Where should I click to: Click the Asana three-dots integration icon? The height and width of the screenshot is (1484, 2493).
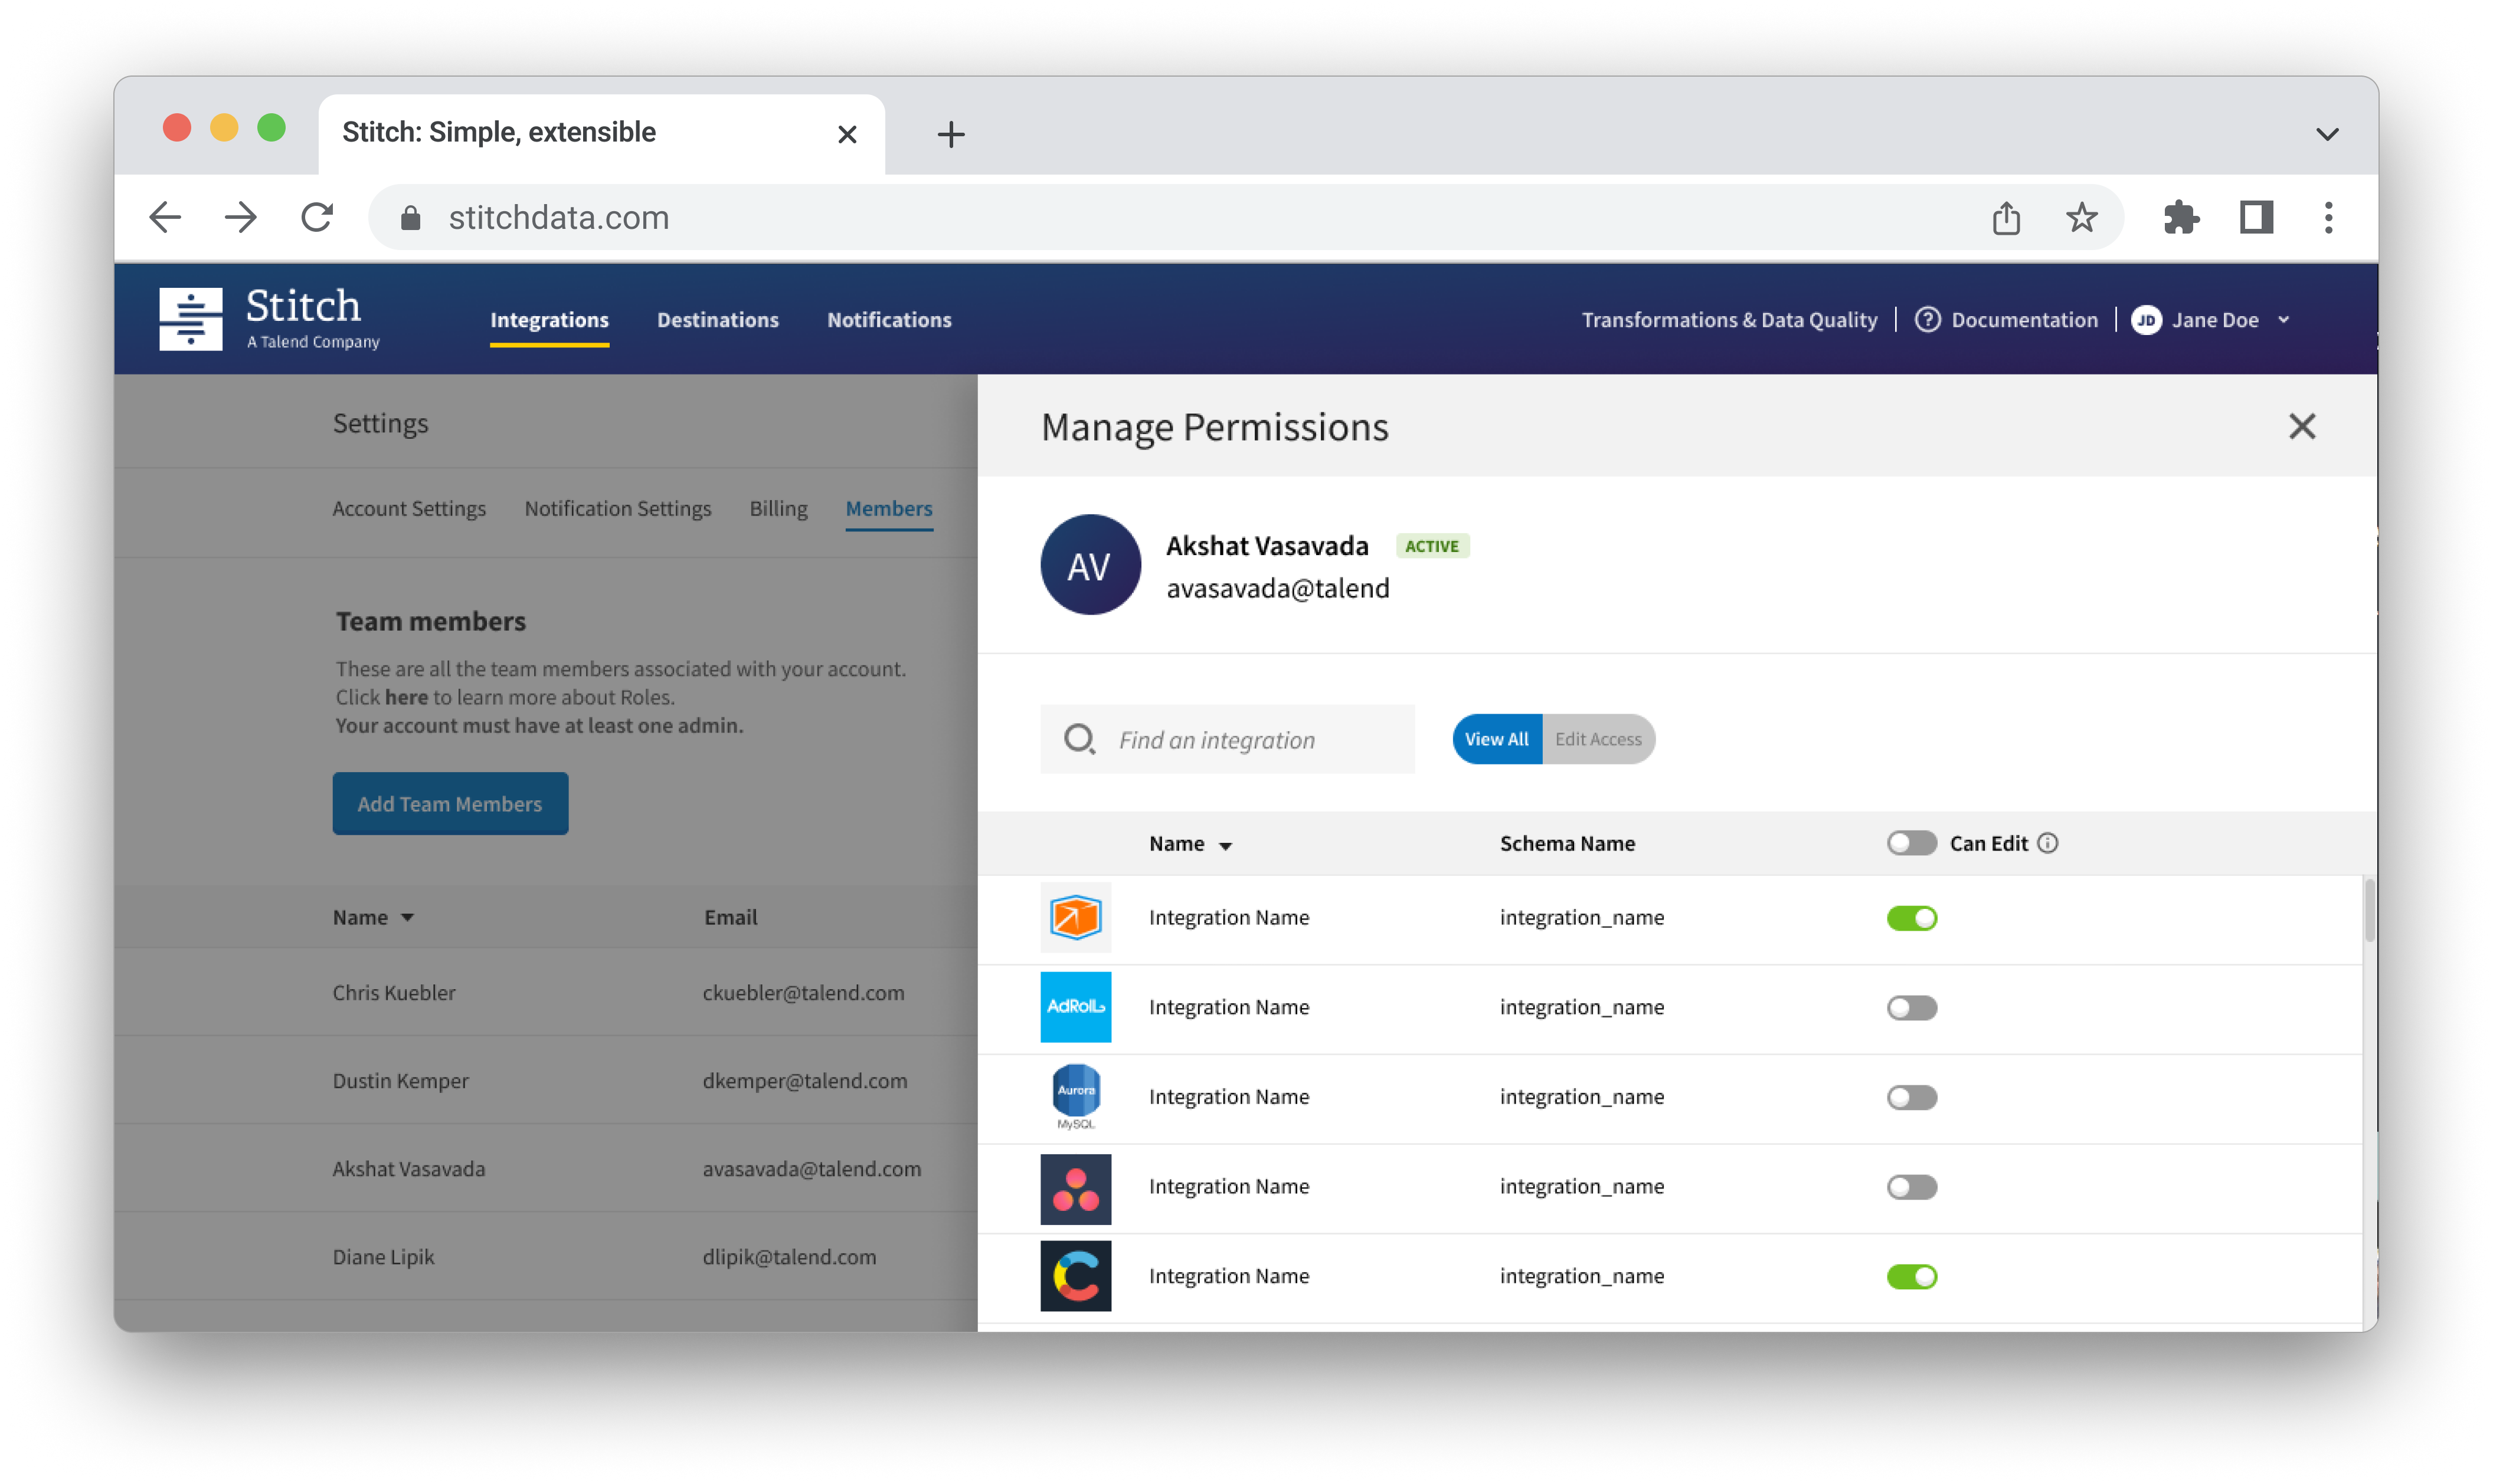tap(1075, 1188)
